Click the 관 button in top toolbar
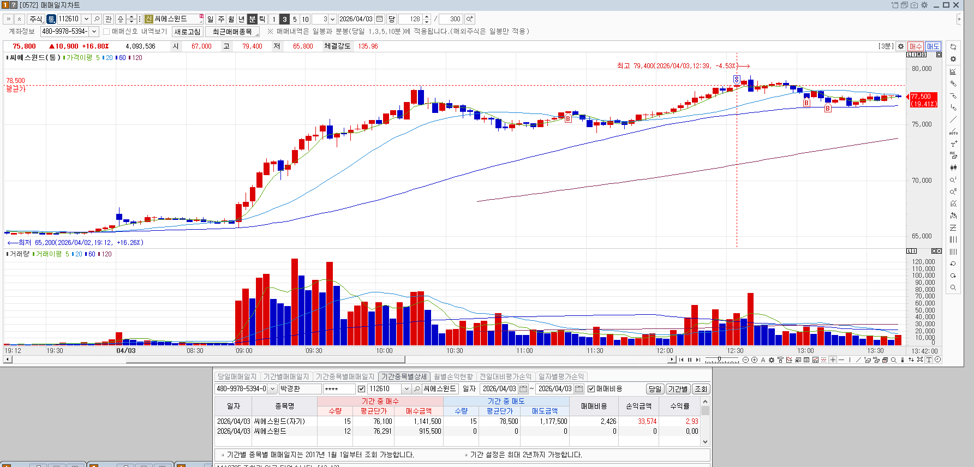 point(109,19)
